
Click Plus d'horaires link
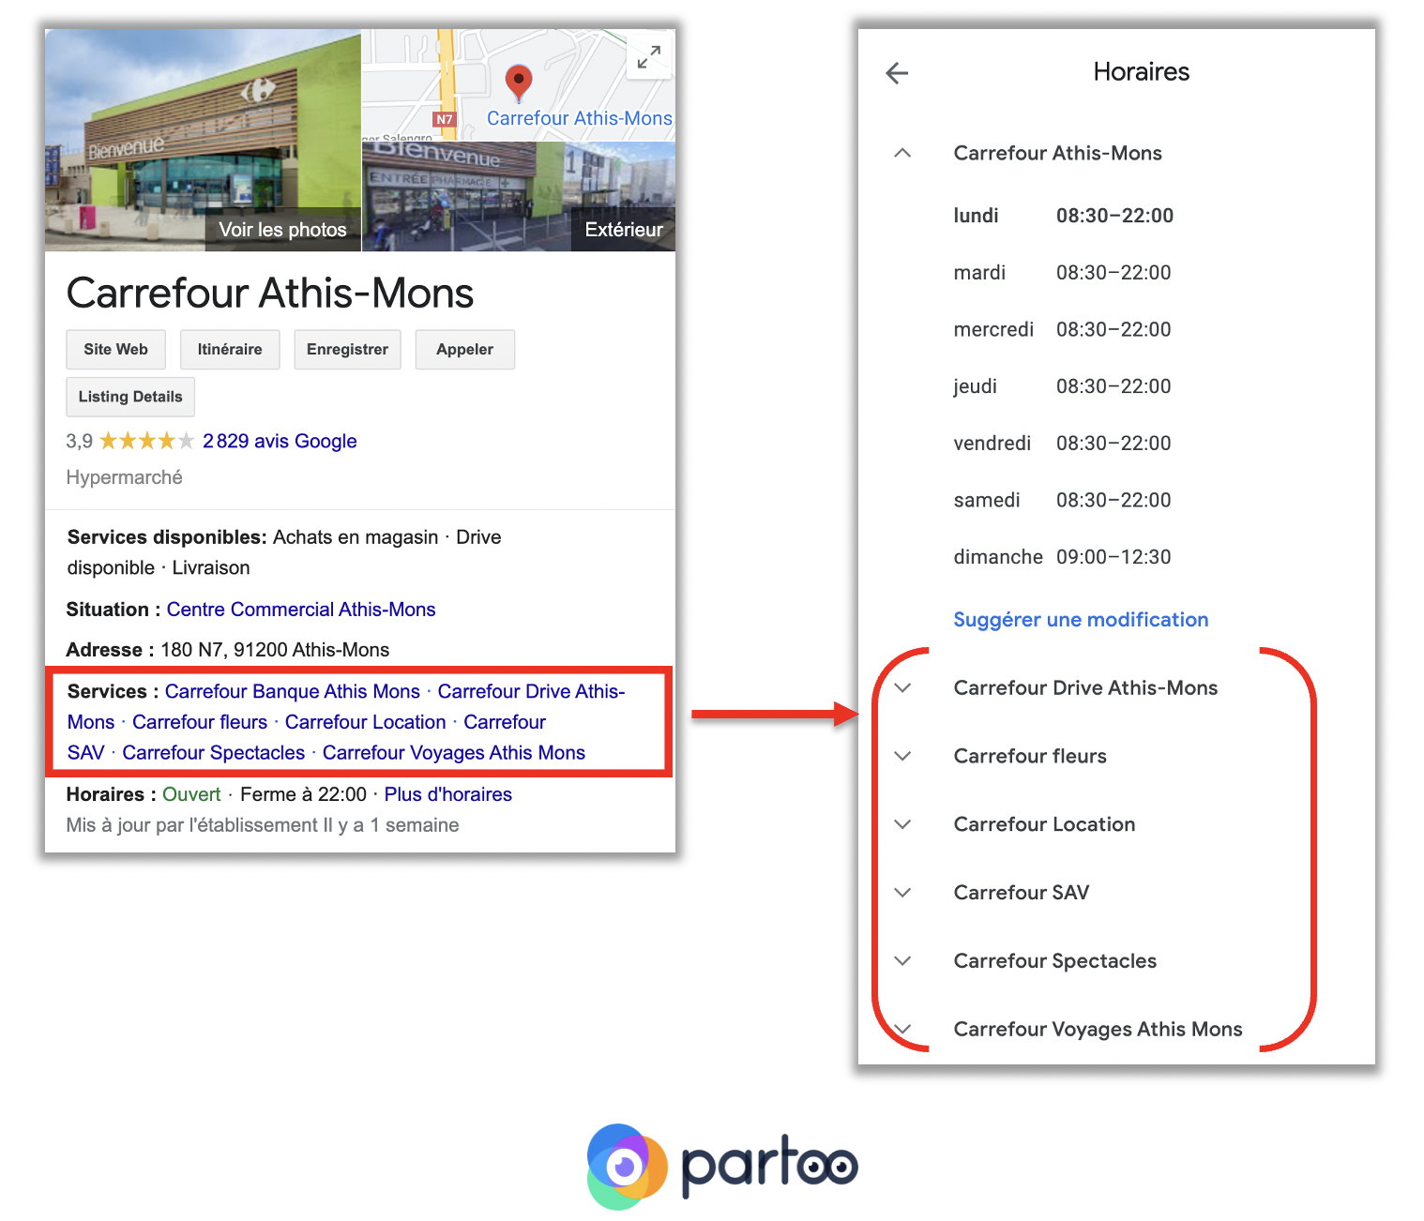448,794
